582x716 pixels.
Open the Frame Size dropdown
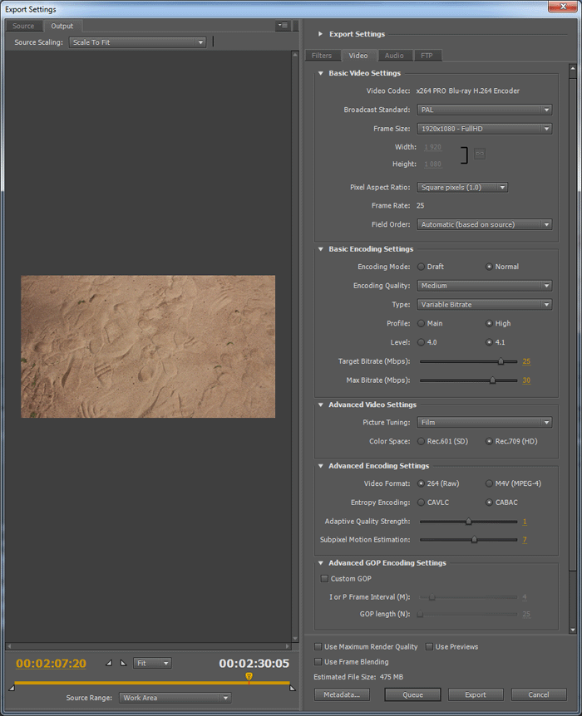tap(484, 129)
